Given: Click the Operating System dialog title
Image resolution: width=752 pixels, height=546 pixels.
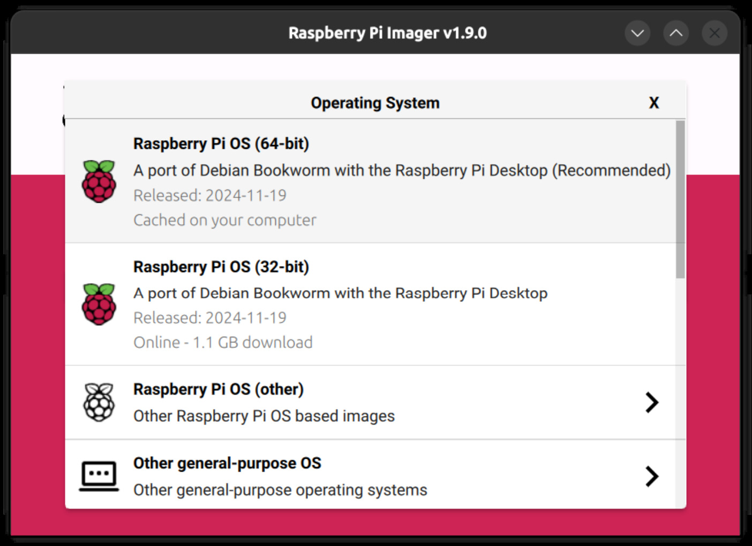Looking at the screenshot, I should point(375,102).
